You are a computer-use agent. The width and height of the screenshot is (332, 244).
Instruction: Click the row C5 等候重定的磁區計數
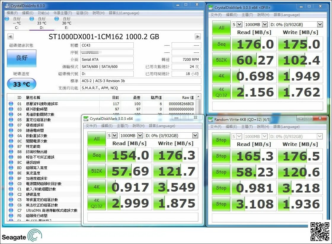click(44, 200)
